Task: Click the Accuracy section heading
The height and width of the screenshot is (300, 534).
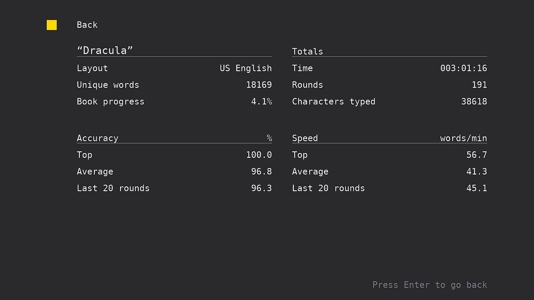Action: pos(97,138)
